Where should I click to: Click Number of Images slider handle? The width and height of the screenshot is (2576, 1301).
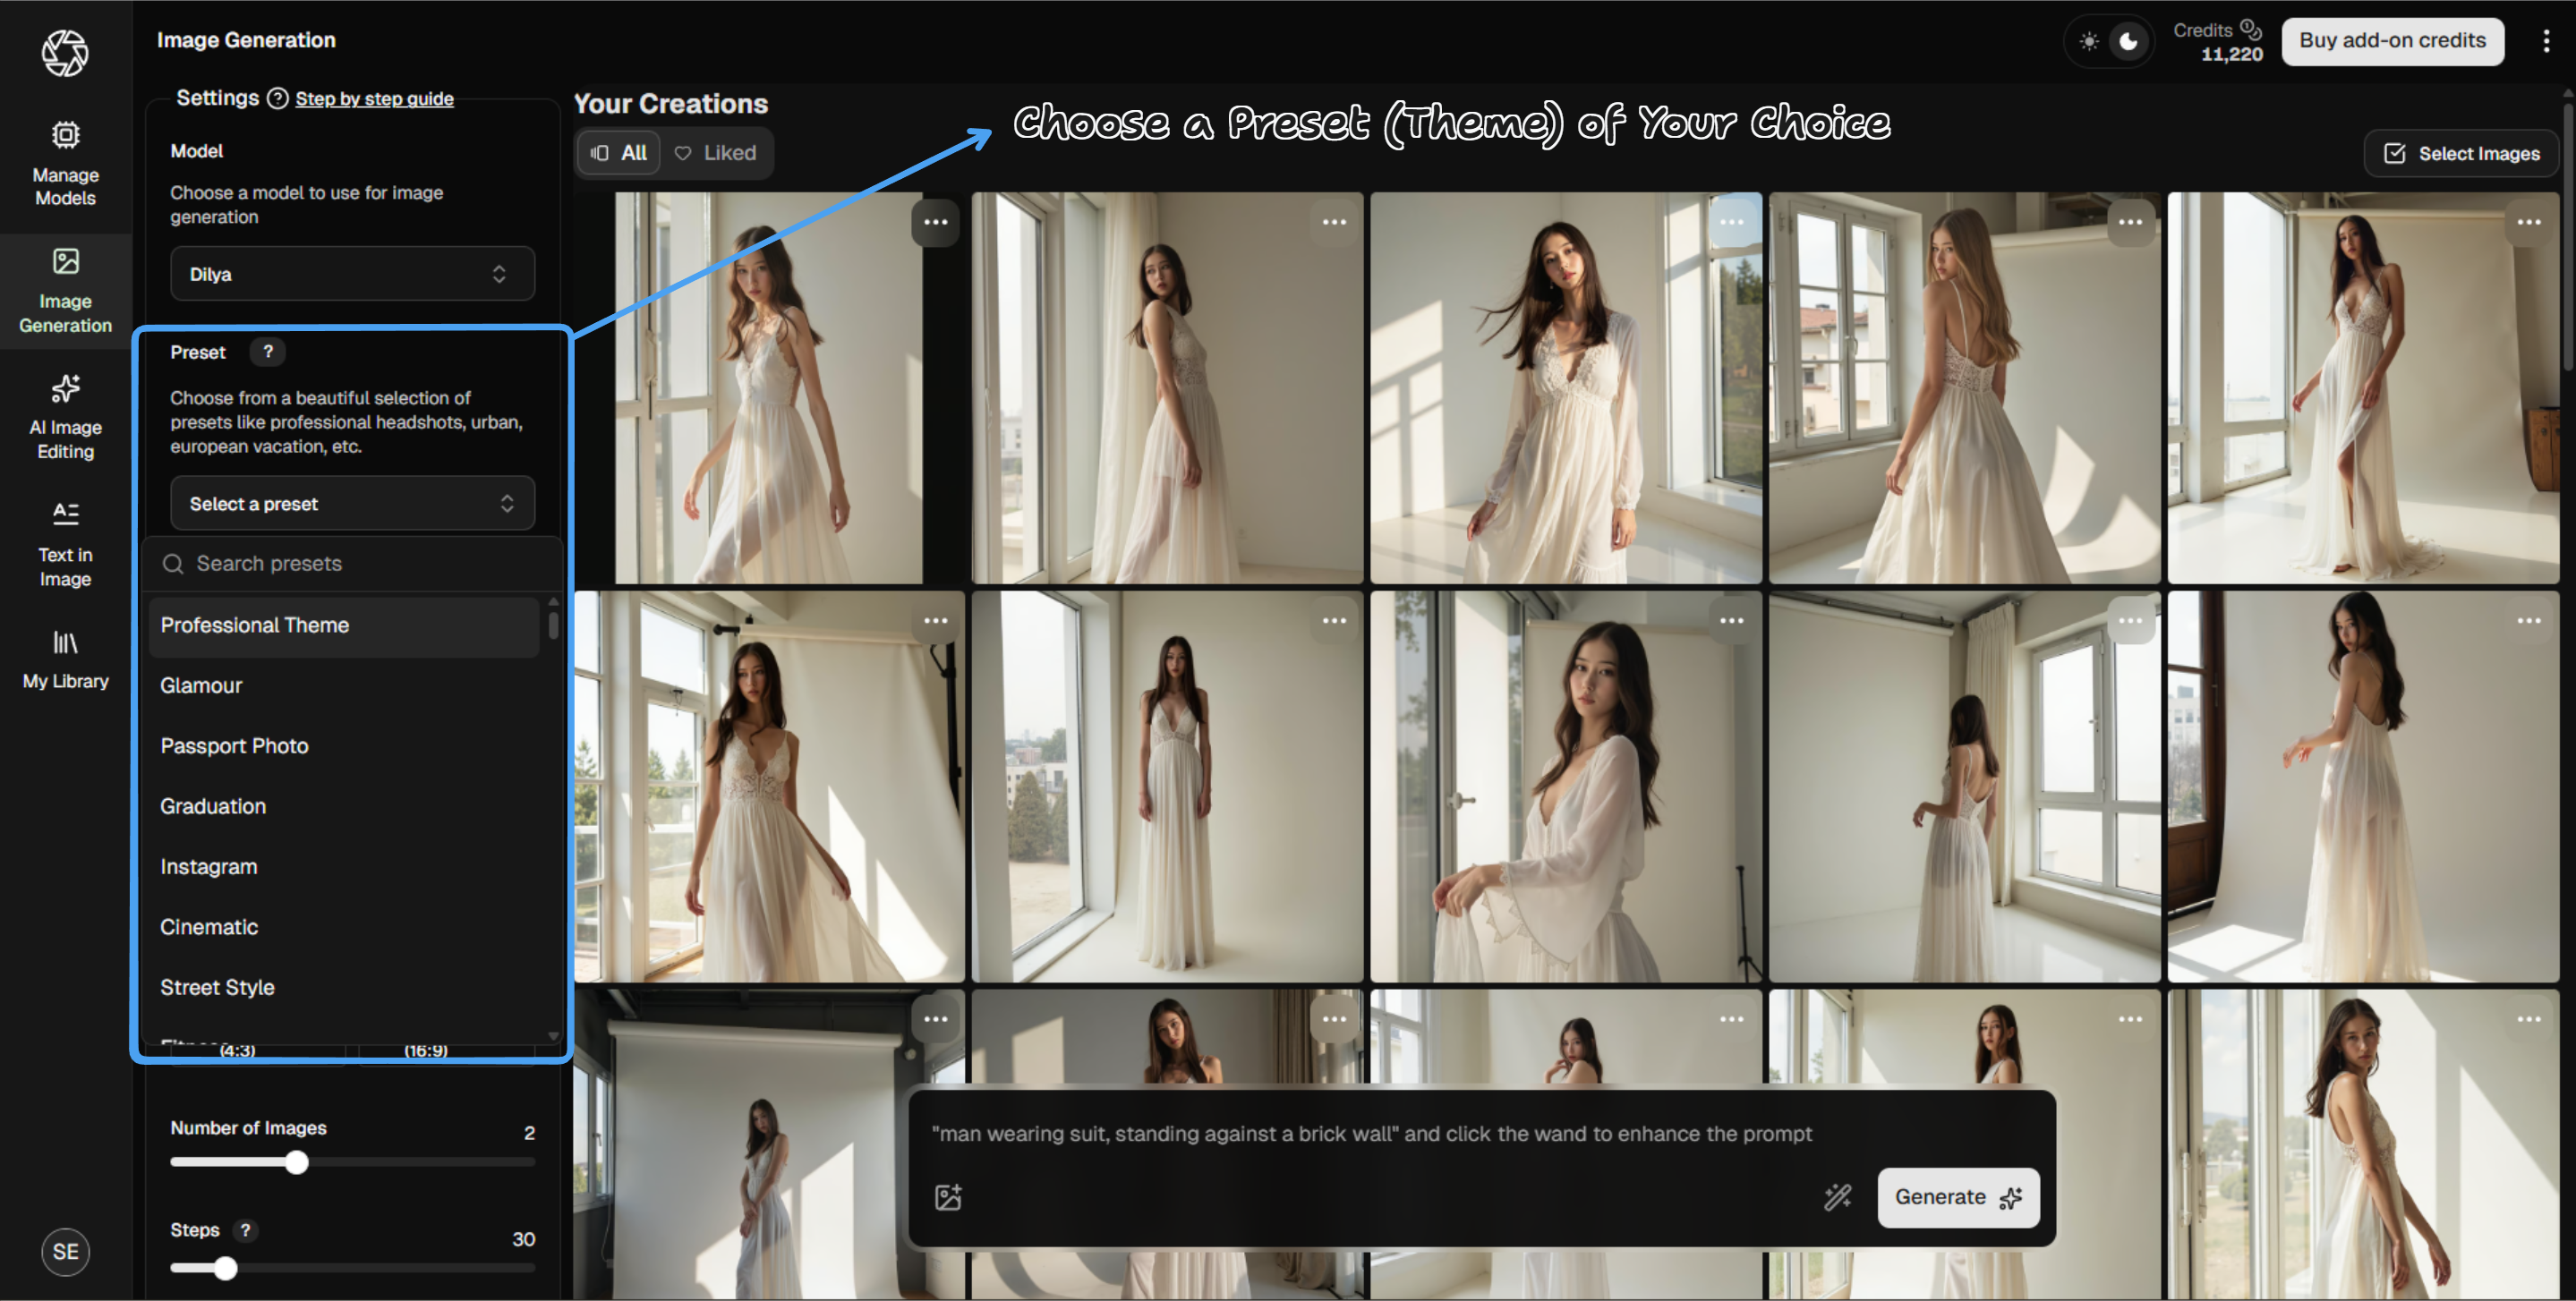pos(296,1163)
